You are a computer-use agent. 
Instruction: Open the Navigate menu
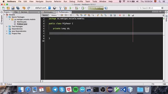point(40,2)
